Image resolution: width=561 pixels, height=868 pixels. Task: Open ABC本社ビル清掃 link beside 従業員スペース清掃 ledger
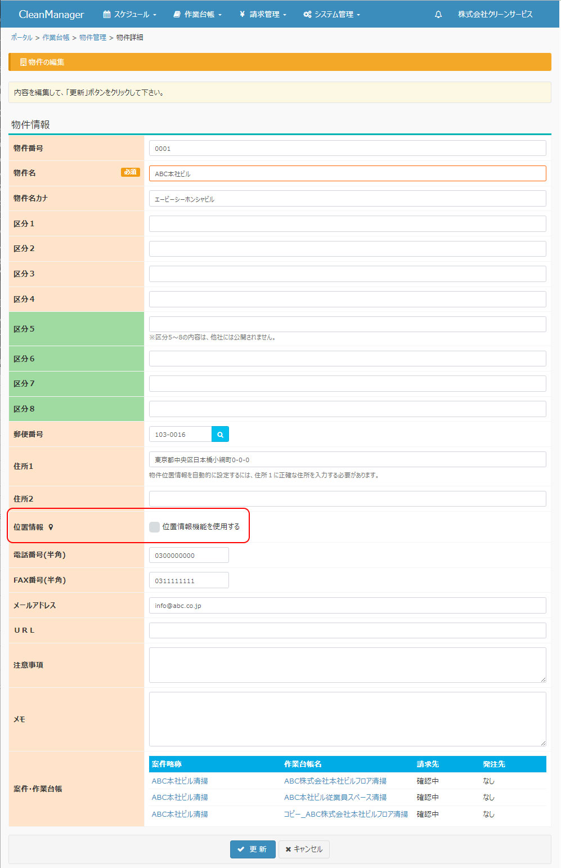click(180, 797)
